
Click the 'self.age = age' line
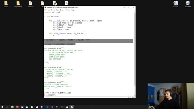(x=61, y=29)
